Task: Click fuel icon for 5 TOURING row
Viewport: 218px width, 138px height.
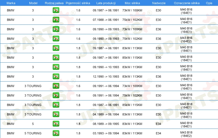Action: click(56, 133)
